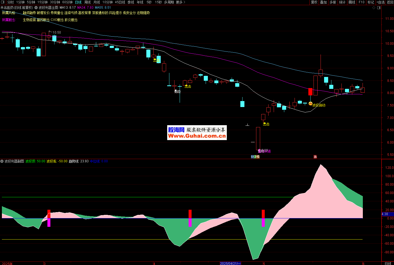Open the 多股 multi-stock view

333,2
